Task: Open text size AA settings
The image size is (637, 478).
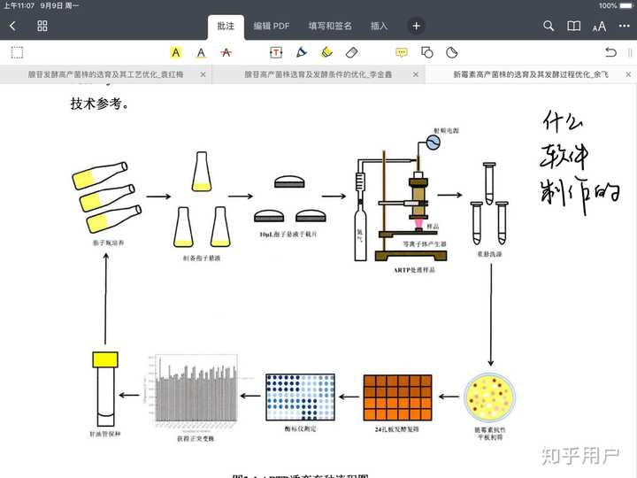Action: 599,27
